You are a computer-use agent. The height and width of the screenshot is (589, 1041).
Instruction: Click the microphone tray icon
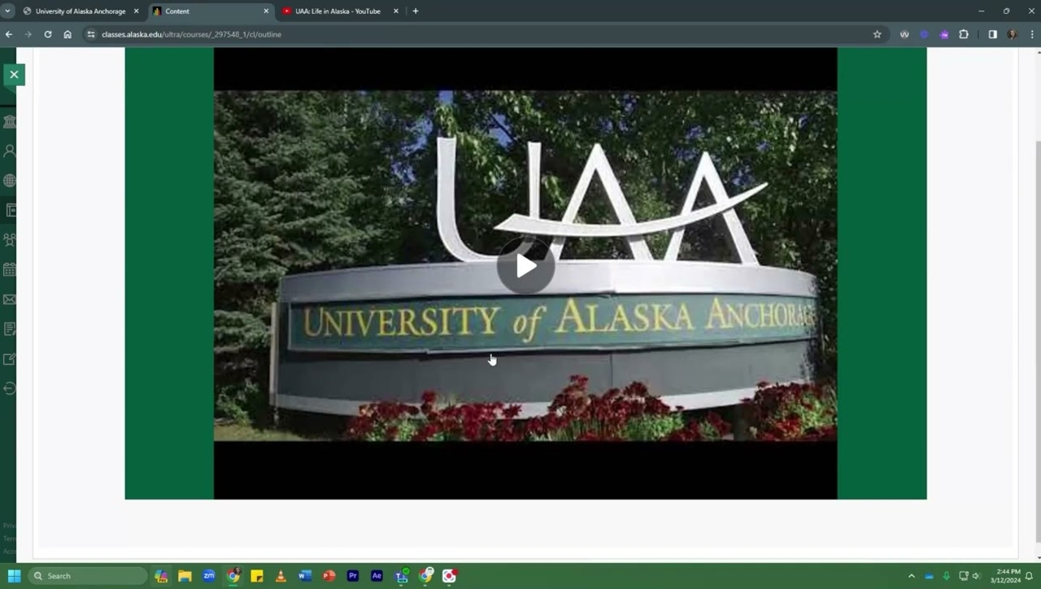point(946,576)
